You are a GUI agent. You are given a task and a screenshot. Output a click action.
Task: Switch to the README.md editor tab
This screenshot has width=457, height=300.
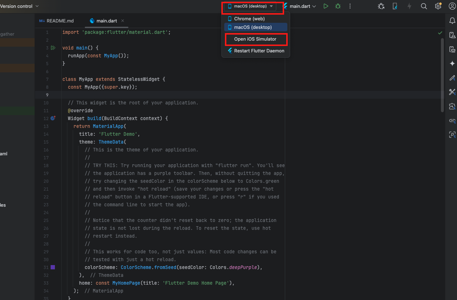tap(57, 21)
